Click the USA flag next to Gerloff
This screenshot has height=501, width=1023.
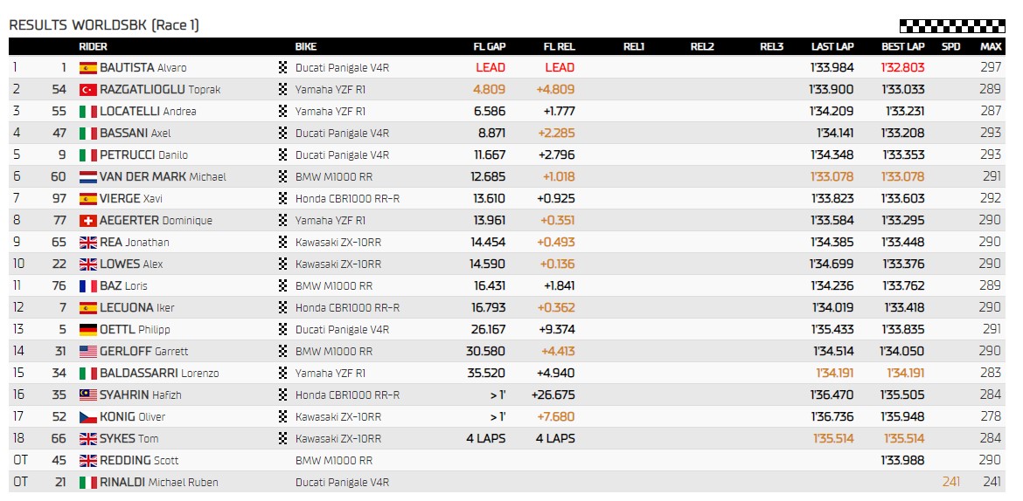pos(87,351)
